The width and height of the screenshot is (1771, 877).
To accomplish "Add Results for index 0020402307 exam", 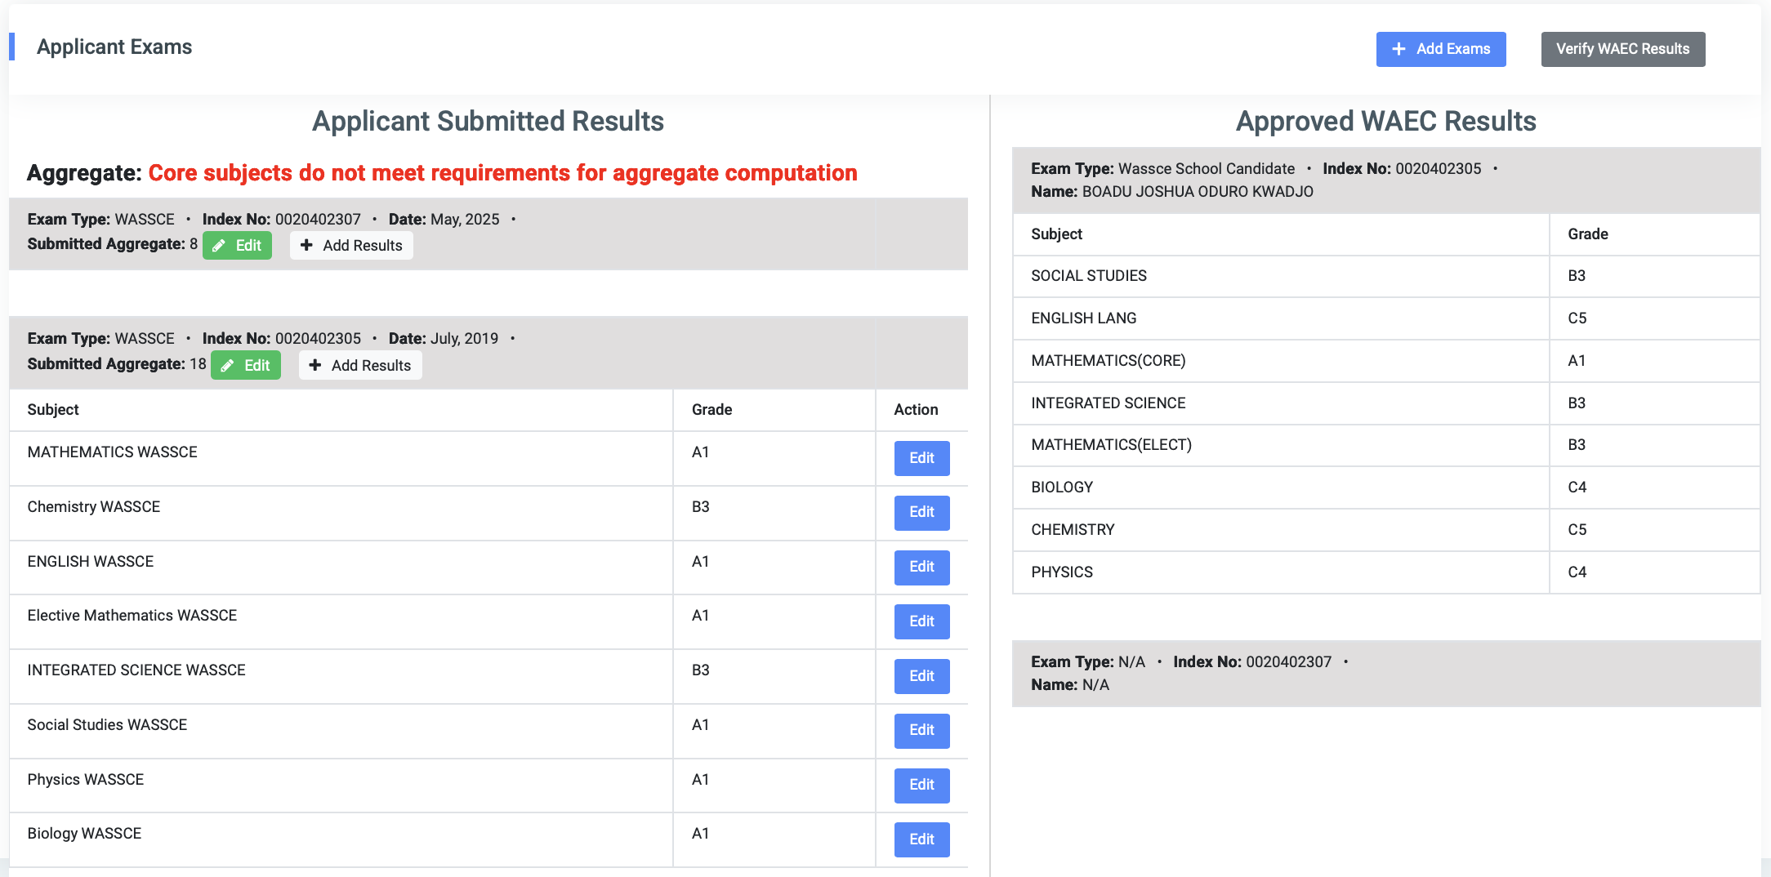I will pyautogui.click(x=351, y=245).
